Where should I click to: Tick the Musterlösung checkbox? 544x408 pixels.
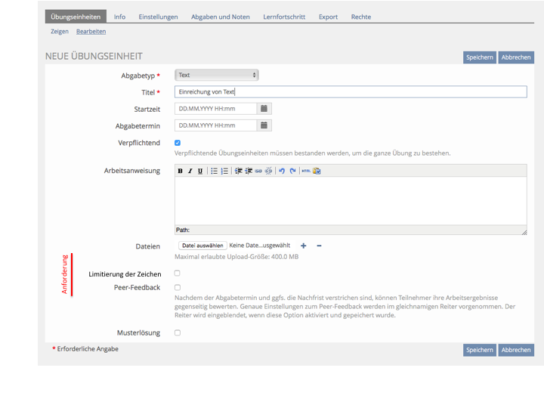tap(178, 332)
